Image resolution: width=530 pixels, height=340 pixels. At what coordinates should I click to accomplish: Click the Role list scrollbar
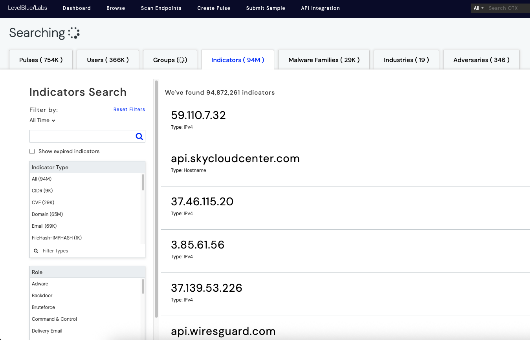pyautogui.click(x=143, y=287)
